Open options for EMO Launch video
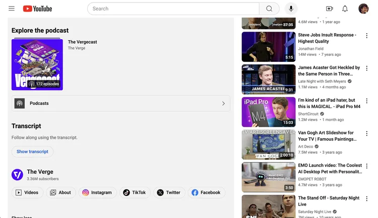Screen dimensions: 378x218 point(367,166)
